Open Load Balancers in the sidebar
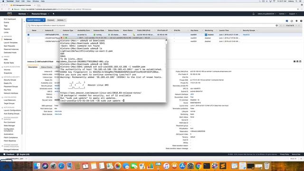The height and width of the screenshot is (171, 304). [9, 100]
